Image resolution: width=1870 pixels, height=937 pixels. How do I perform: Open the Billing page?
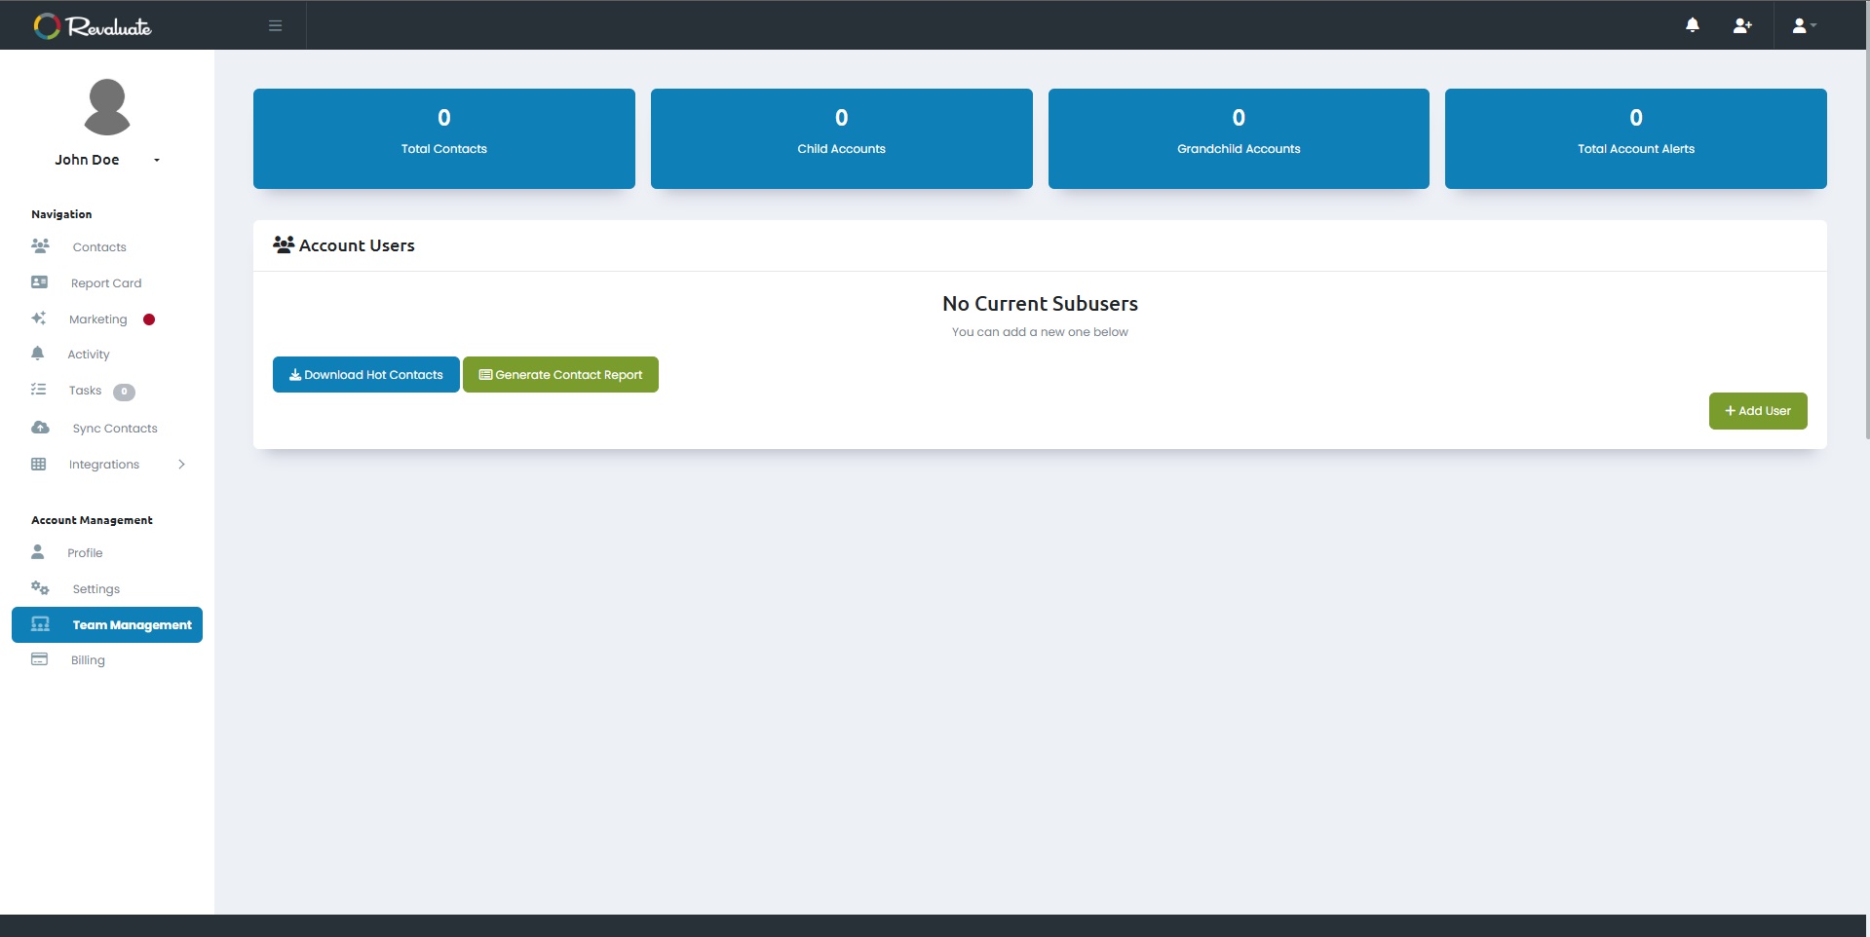(x=88, y=660)
